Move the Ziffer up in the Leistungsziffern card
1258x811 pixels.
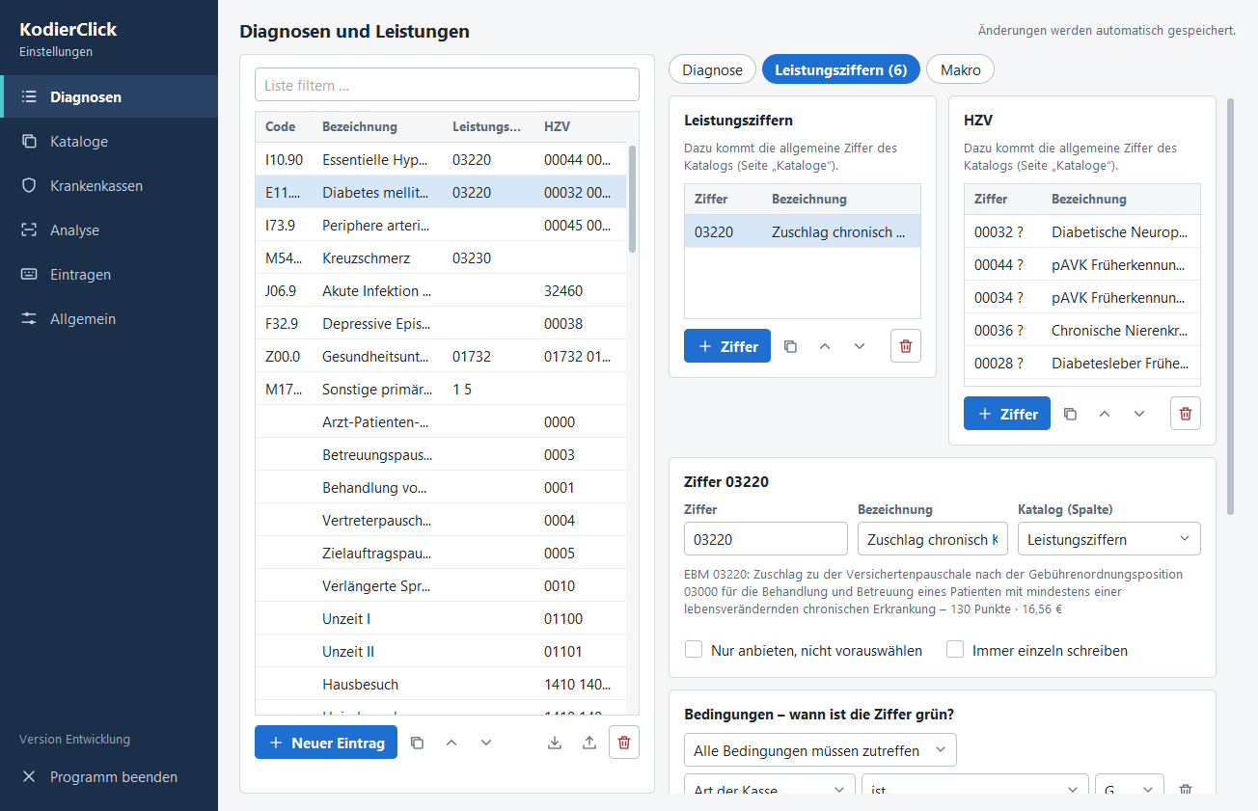tap(825, 346)
